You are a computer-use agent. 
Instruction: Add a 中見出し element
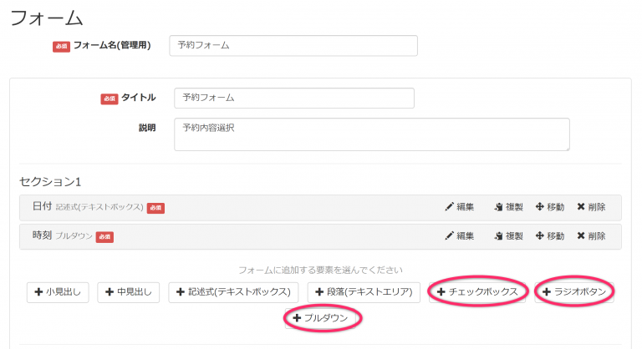(x=128, y=292)
